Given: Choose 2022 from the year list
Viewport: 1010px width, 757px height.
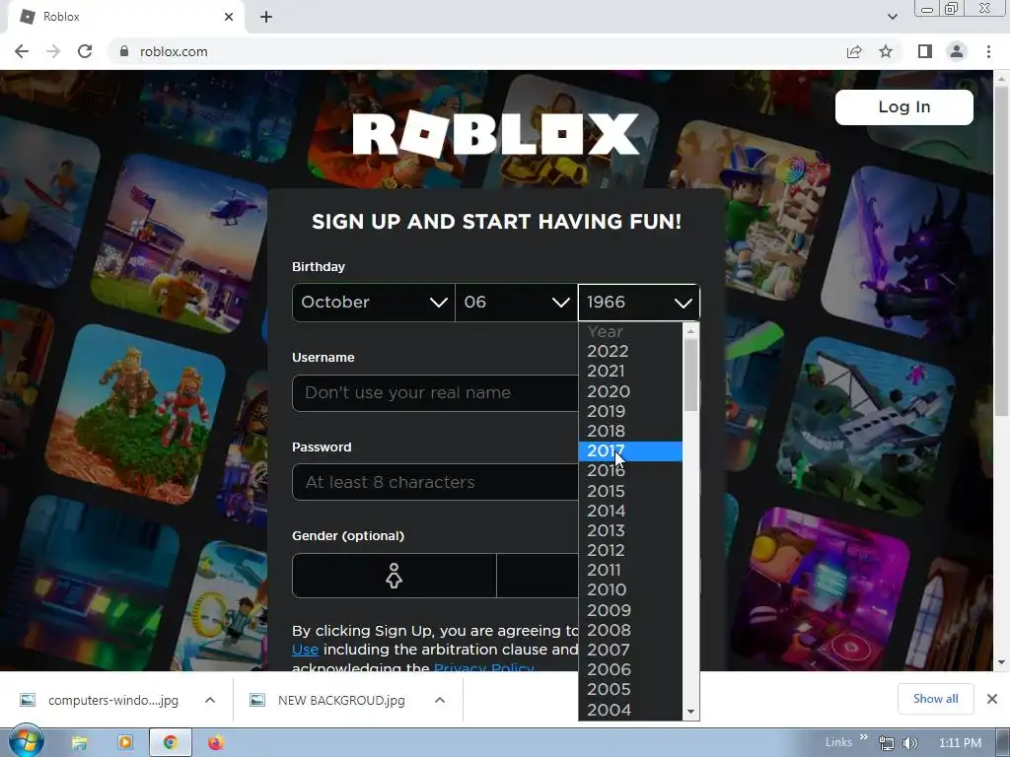Looking at the screenshot, I should pos(630,352).
